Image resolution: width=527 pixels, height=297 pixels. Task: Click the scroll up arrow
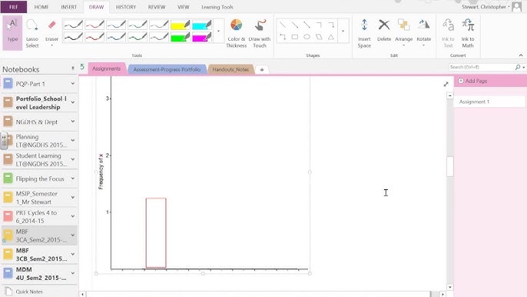450,96
